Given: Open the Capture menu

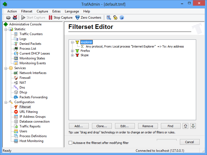Looking at the screenshot, I should (x=42, y=11).
